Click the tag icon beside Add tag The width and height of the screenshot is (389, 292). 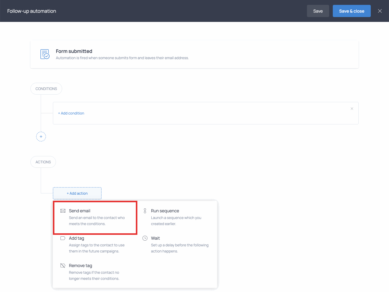[63, 238]
